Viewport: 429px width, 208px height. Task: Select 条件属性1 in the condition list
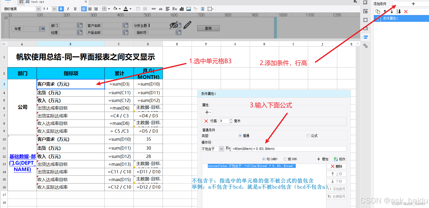pyautogui.click(x=401, y=18)
